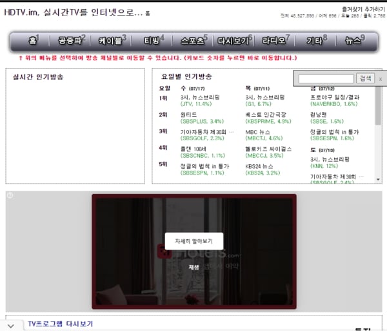Go to the 뉴스 menu
This screenshot has width=387, height=331.
[x=353, y=41]
